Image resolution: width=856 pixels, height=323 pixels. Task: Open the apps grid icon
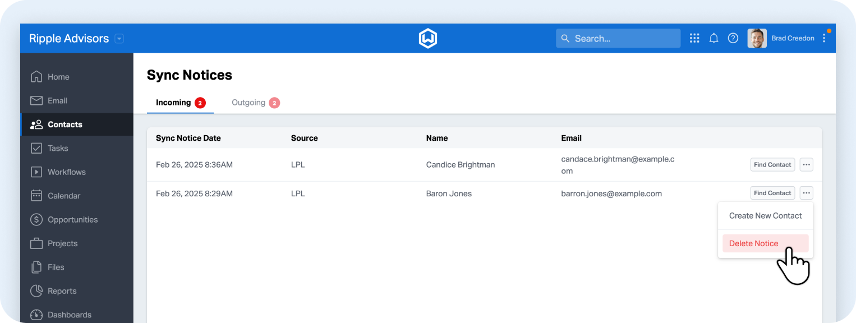pos(694,38)
